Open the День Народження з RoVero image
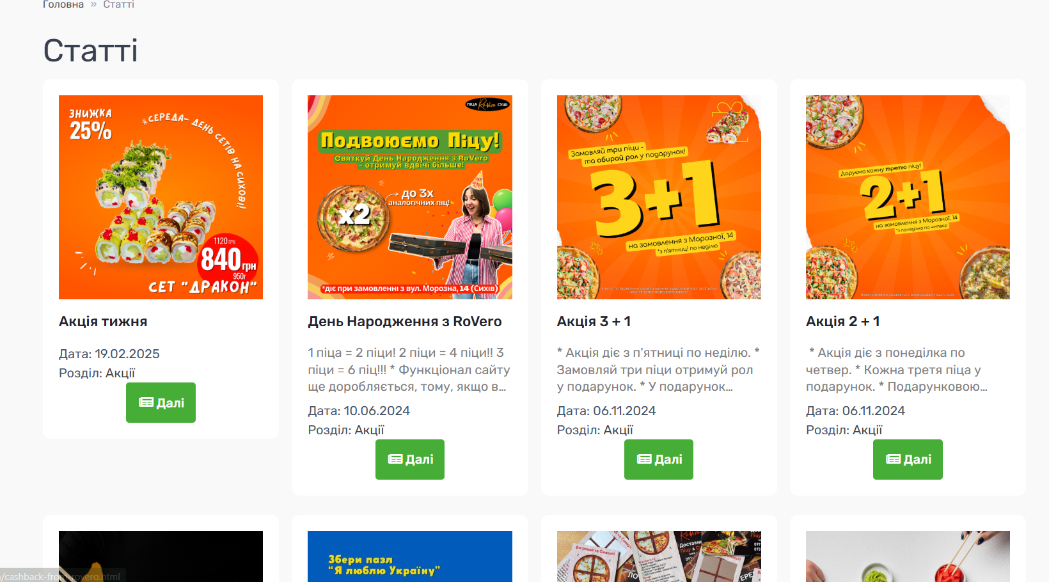 410,197
